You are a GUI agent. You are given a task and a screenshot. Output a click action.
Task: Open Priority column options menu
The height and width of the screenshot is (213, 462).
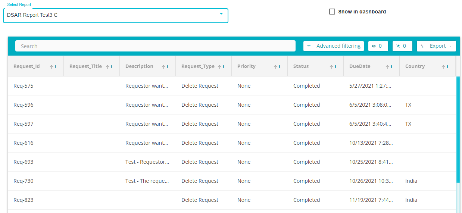pos(280,67)
